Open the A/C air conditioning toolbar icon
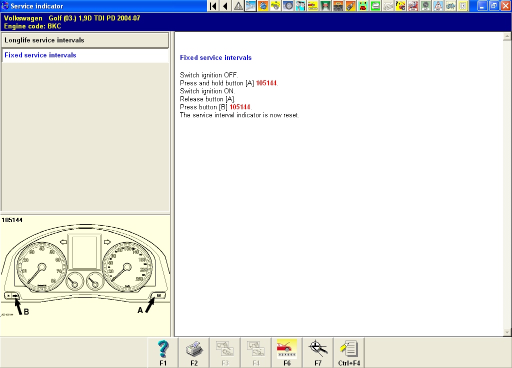Screen dimensions: 512x368 (x=425, y=6)
